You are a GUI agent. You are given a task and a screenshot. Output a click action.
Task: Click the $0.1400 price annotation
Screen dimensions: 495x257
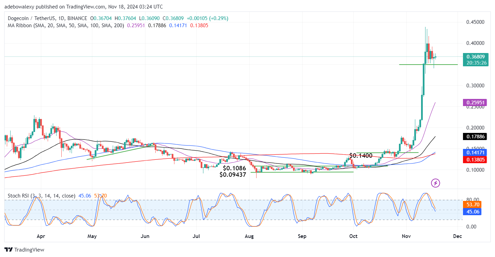click(361, 155)
